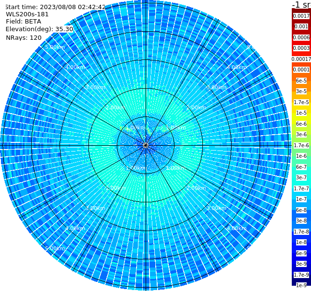
Task: Select the 3e-5 colorbar value
Action: pyautogui.click(x=301, y=91)
